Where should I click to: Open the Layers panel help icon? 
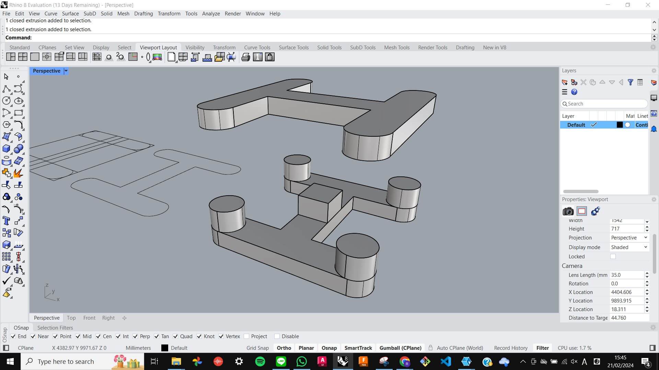click(x=574, y=92)
